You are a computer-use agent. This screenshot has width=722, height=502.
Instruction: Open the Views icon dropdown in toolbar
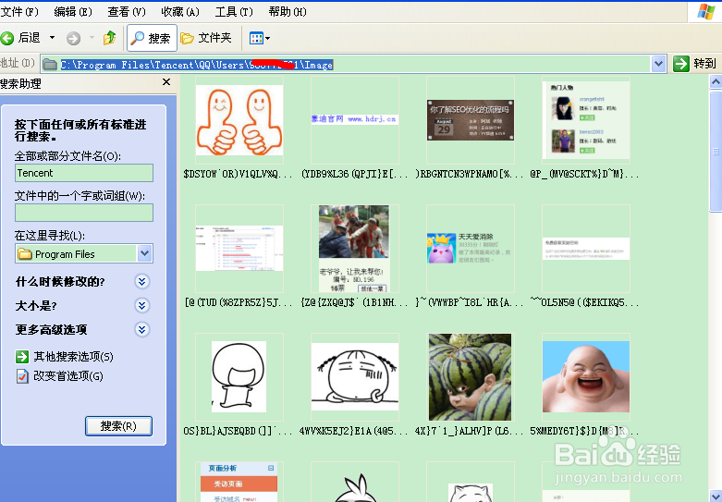(x=259, y=38)
